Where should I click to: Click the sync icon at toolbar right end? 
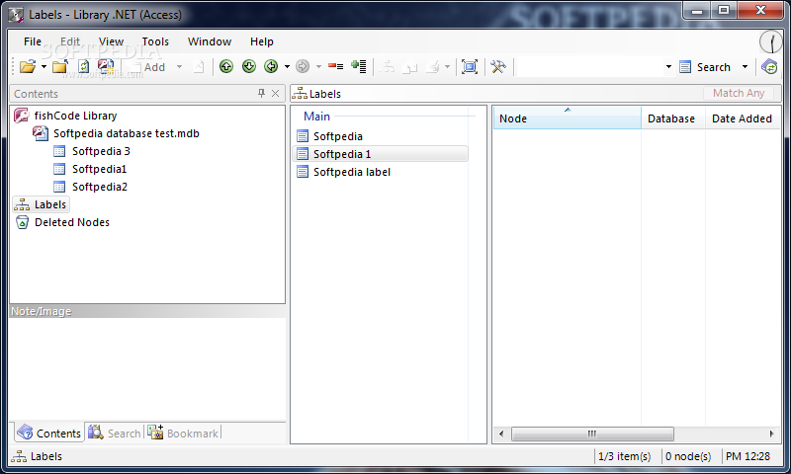tap(769, 66)
